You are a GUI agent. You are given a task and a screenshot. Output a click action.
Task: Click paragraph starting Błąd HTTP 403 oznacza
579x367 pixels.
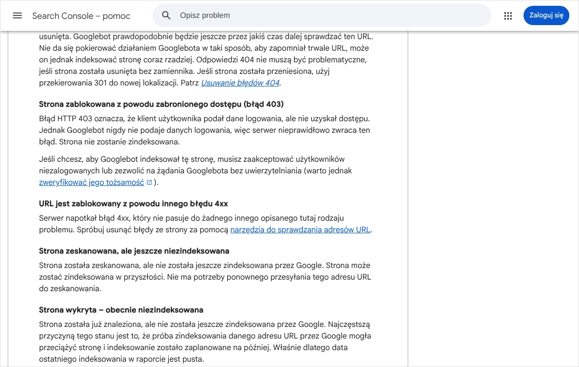205,130
